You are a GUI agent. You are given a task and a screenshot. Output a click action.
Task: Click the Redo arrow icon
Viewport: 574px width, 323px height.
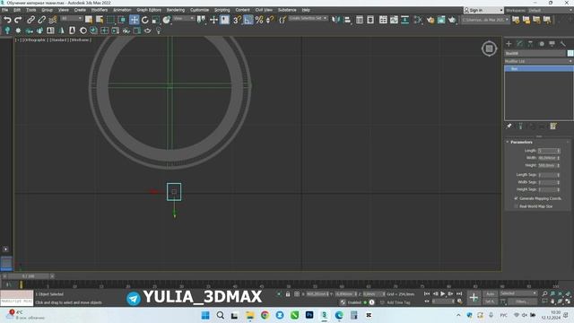(x=18, y=20)
